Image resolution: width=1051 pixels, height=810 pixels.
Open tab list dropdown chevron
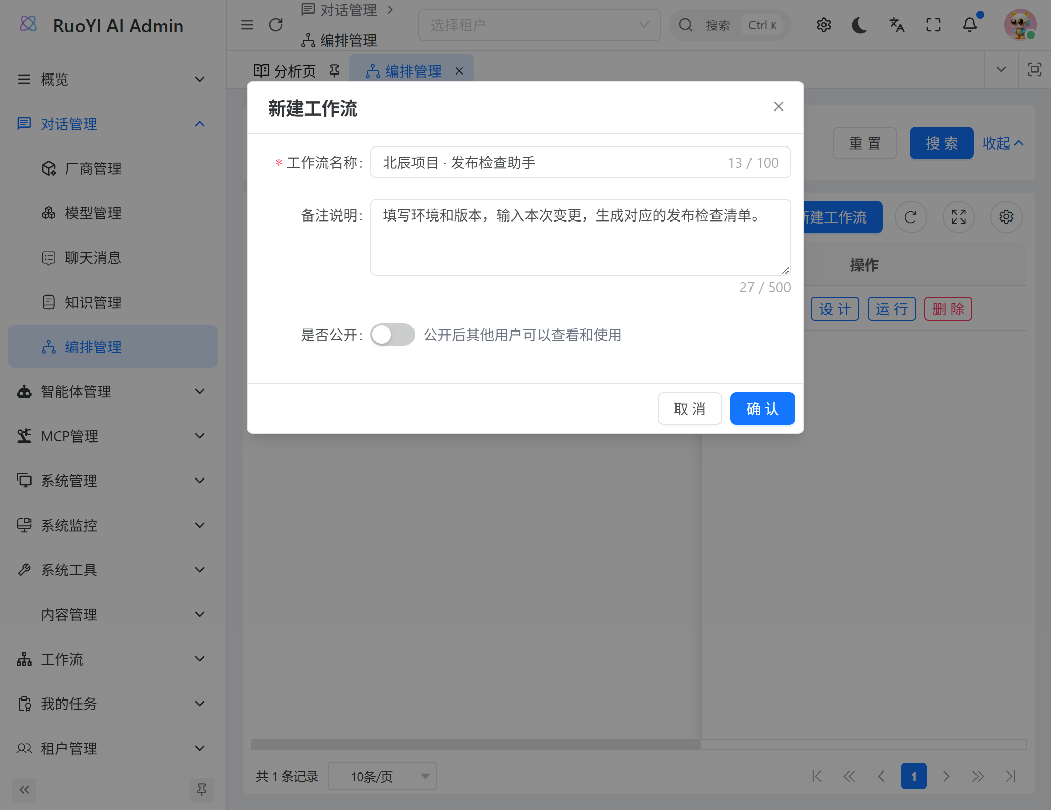(x=1001, y=69)
